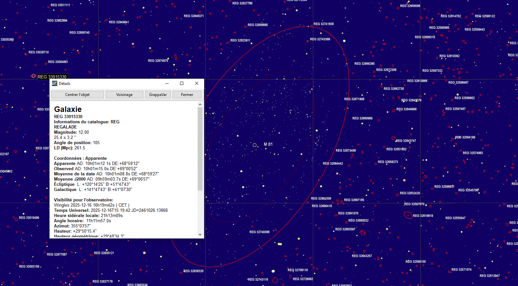
Task: Click the REG 32977087 label
Action: (x=57, y=254)
